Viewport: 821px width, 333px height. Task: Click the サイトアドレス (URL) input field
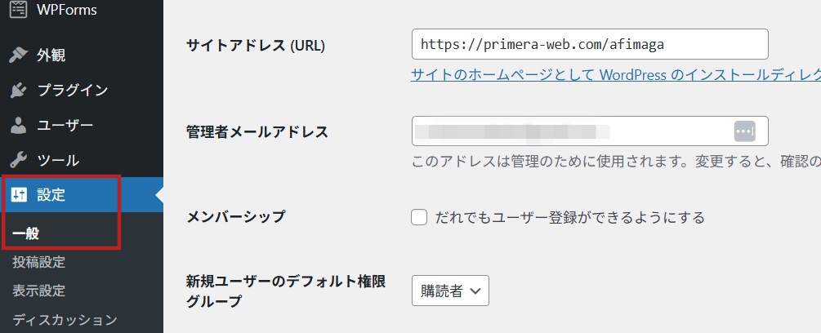pyautogui.click(x=590, y=44)
